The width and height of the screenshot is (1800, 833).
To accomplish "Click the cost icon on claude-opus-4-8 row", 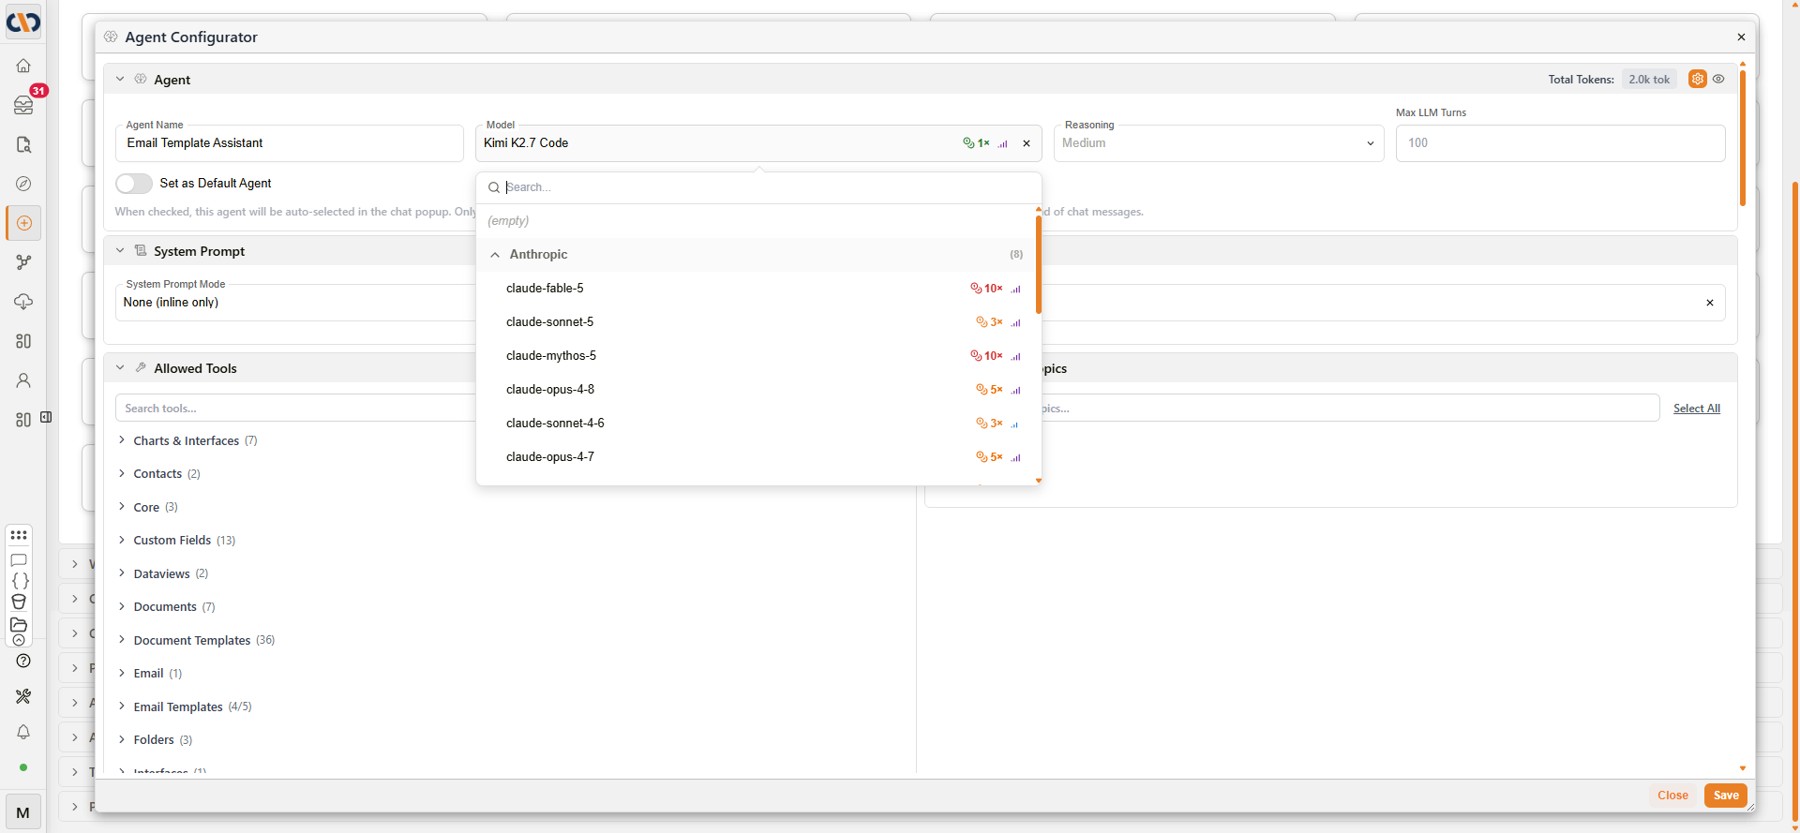I will point(982,390).
